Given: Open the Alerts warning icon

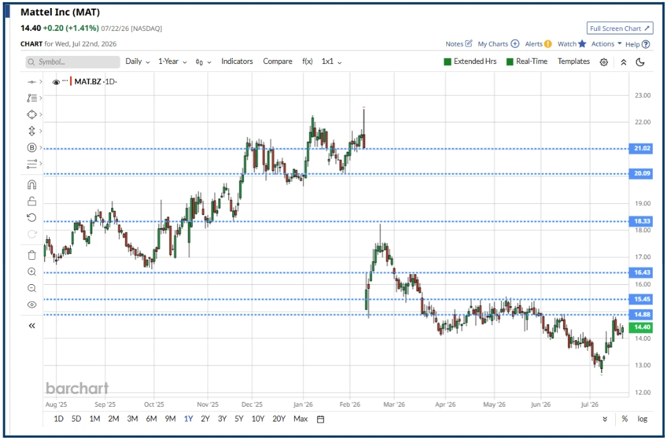Looking at the screenshot, I should [x=548, y=44].
